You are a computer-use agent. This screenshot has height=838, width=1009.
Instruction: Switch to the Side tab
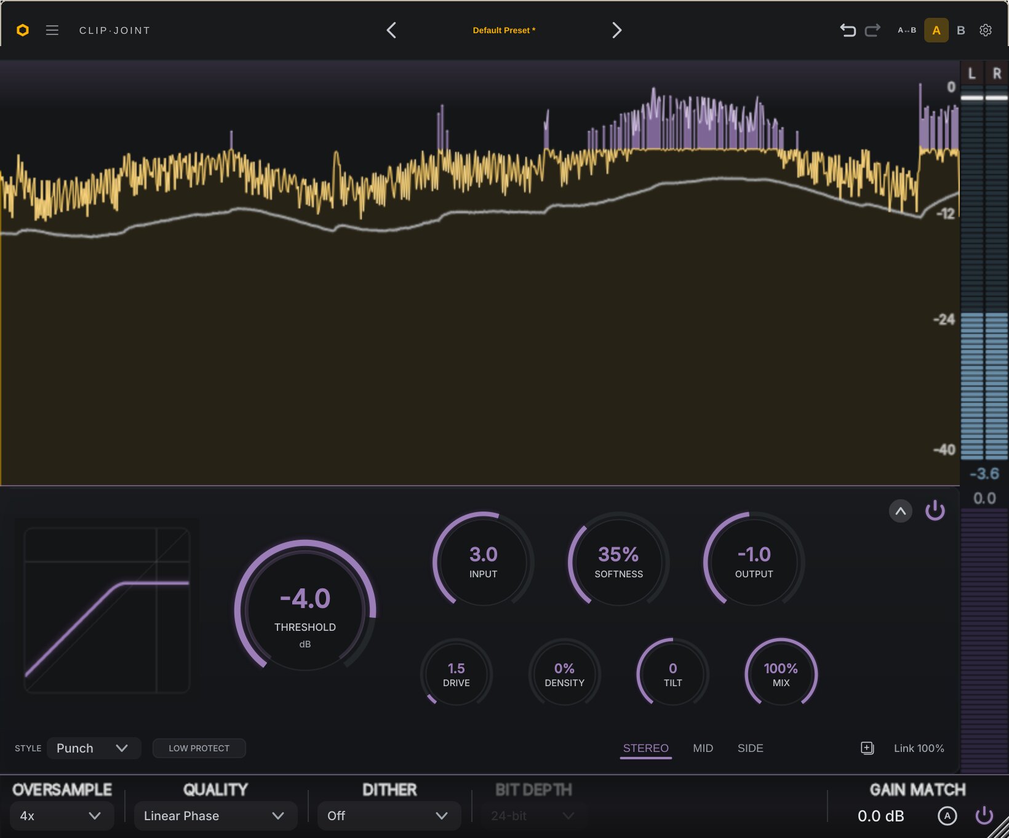pos(750,748)
